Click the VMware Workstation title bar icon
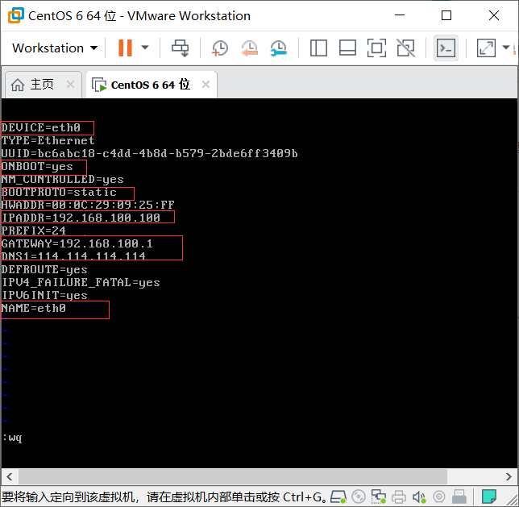This screenshot has width=519, height=507. tap(15, 15)
